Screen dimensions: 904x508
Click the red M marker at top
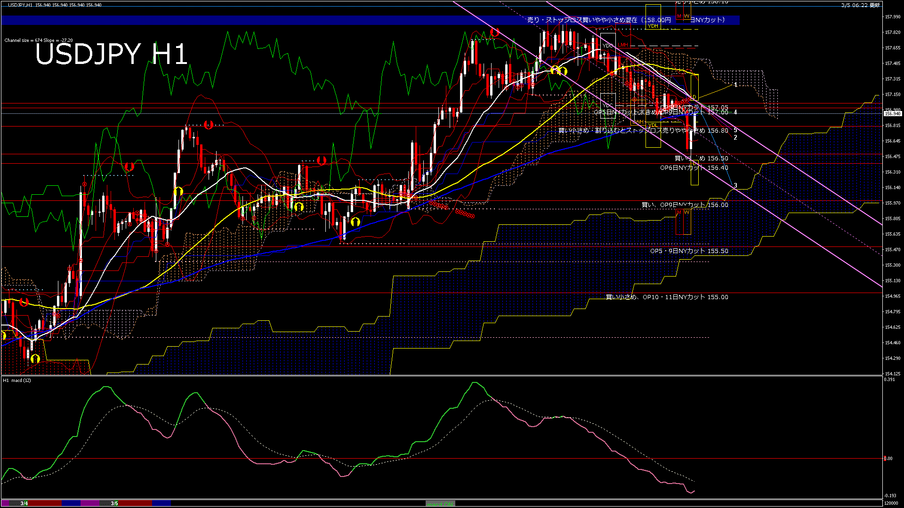679,16
